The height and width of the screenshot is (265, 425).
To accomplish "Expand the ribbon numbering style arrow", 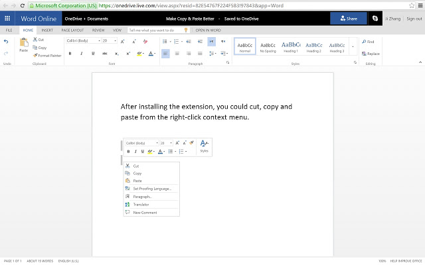I will (182, 41).
